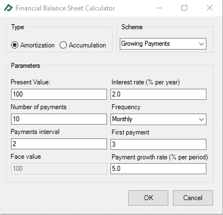Close the Financial Balance Sheet Calculator dialog

pos(210,8)
